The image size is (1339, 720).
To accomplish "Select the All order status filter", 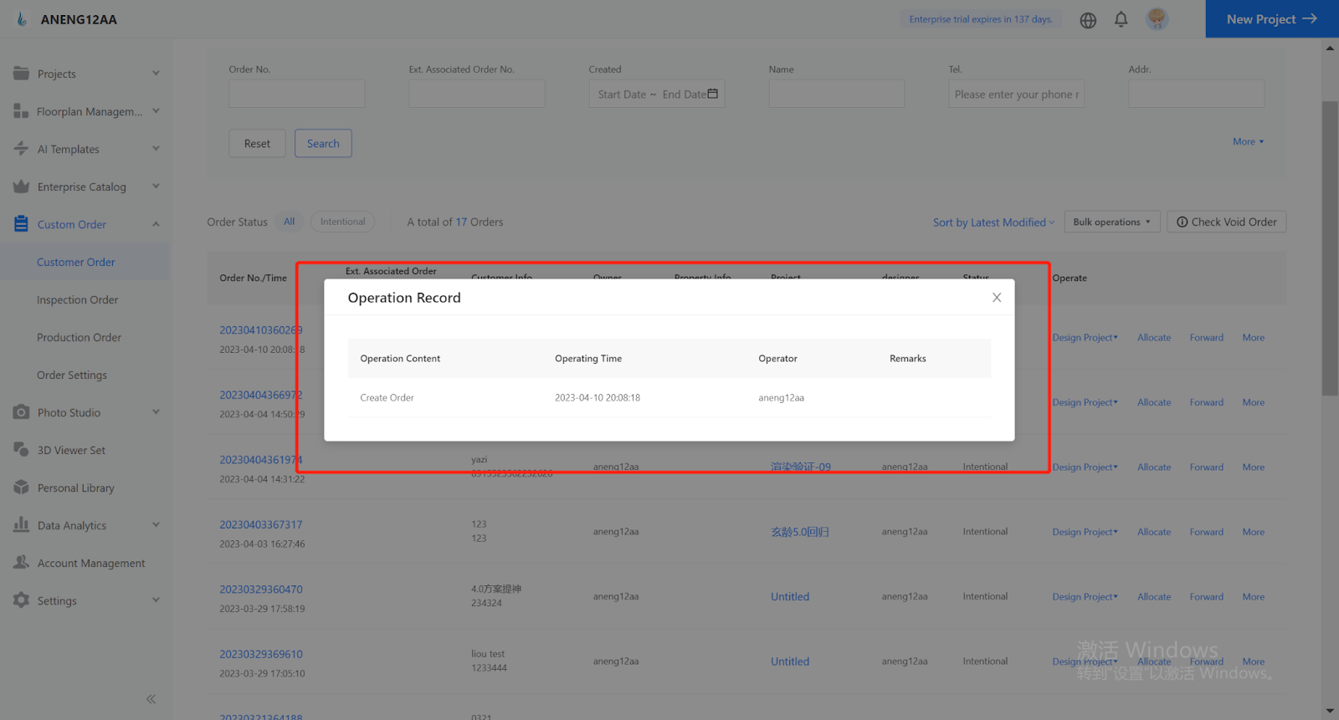I will coord(290,222).
